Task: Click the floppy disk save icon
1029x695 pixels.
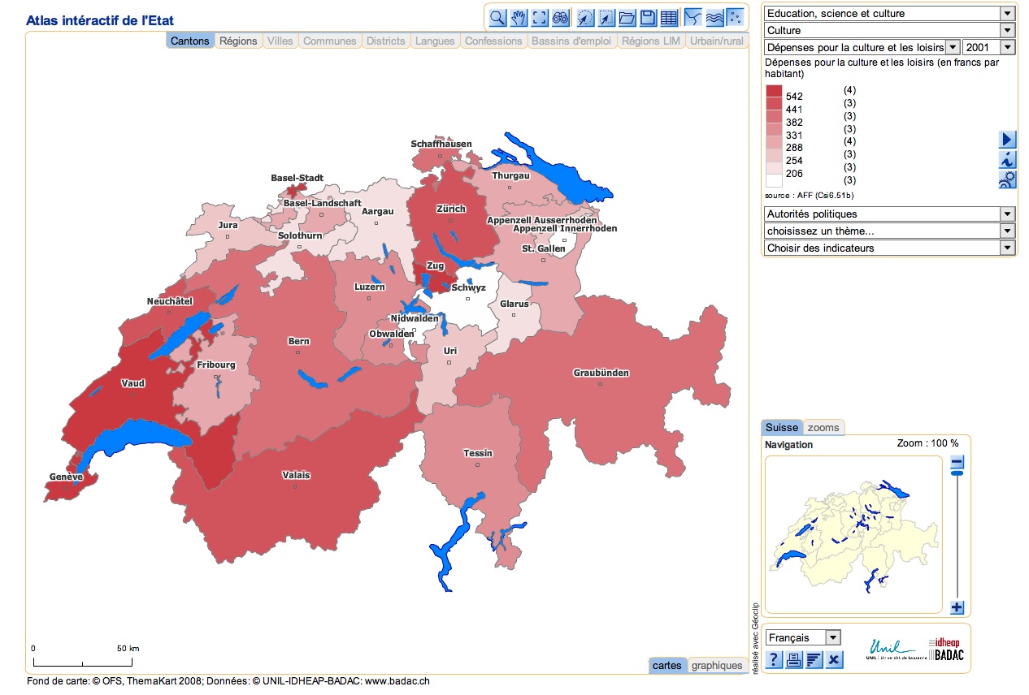Action: pos(648,18)
